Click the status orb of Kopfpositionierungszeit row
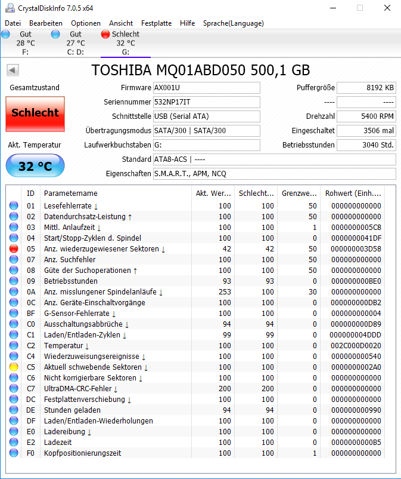Screen dimensions: 401x479 click(x=14, y=453)
